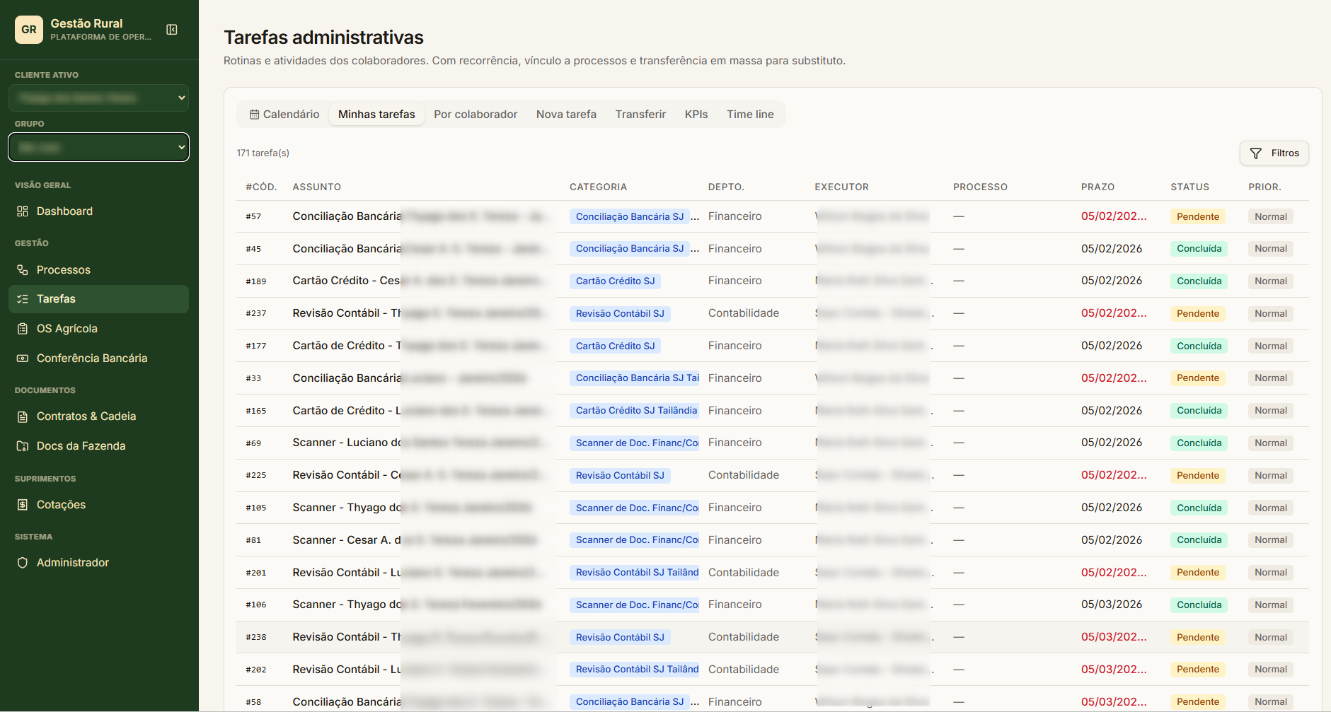Open Conferência Bancária page
The height and width of the screenshot is (712, 1331).
pos(98,358)
